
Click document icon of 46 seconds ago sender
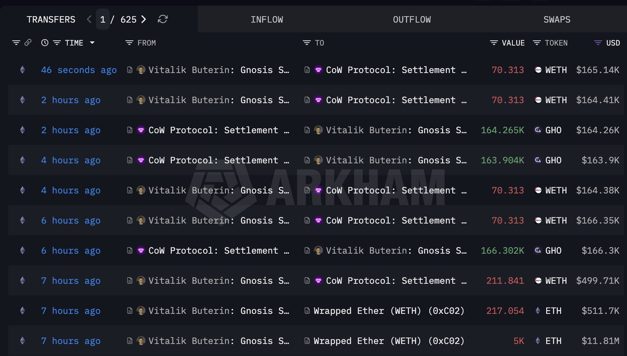(130, 70)
